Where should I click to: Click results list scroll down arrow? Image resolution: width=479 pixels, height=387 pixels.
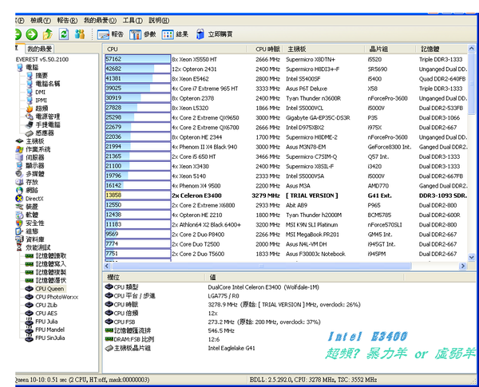[x=471, y=257]
